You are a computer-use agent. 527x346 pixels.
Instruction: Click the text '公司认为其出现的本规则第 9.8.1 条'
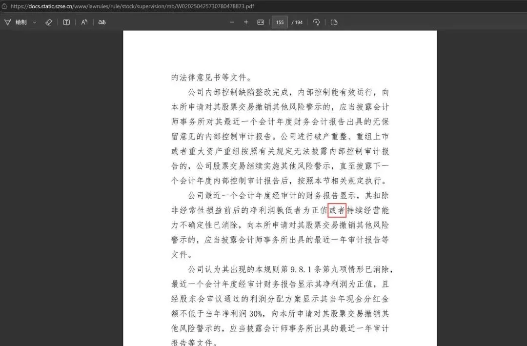(x=254, y=269)
